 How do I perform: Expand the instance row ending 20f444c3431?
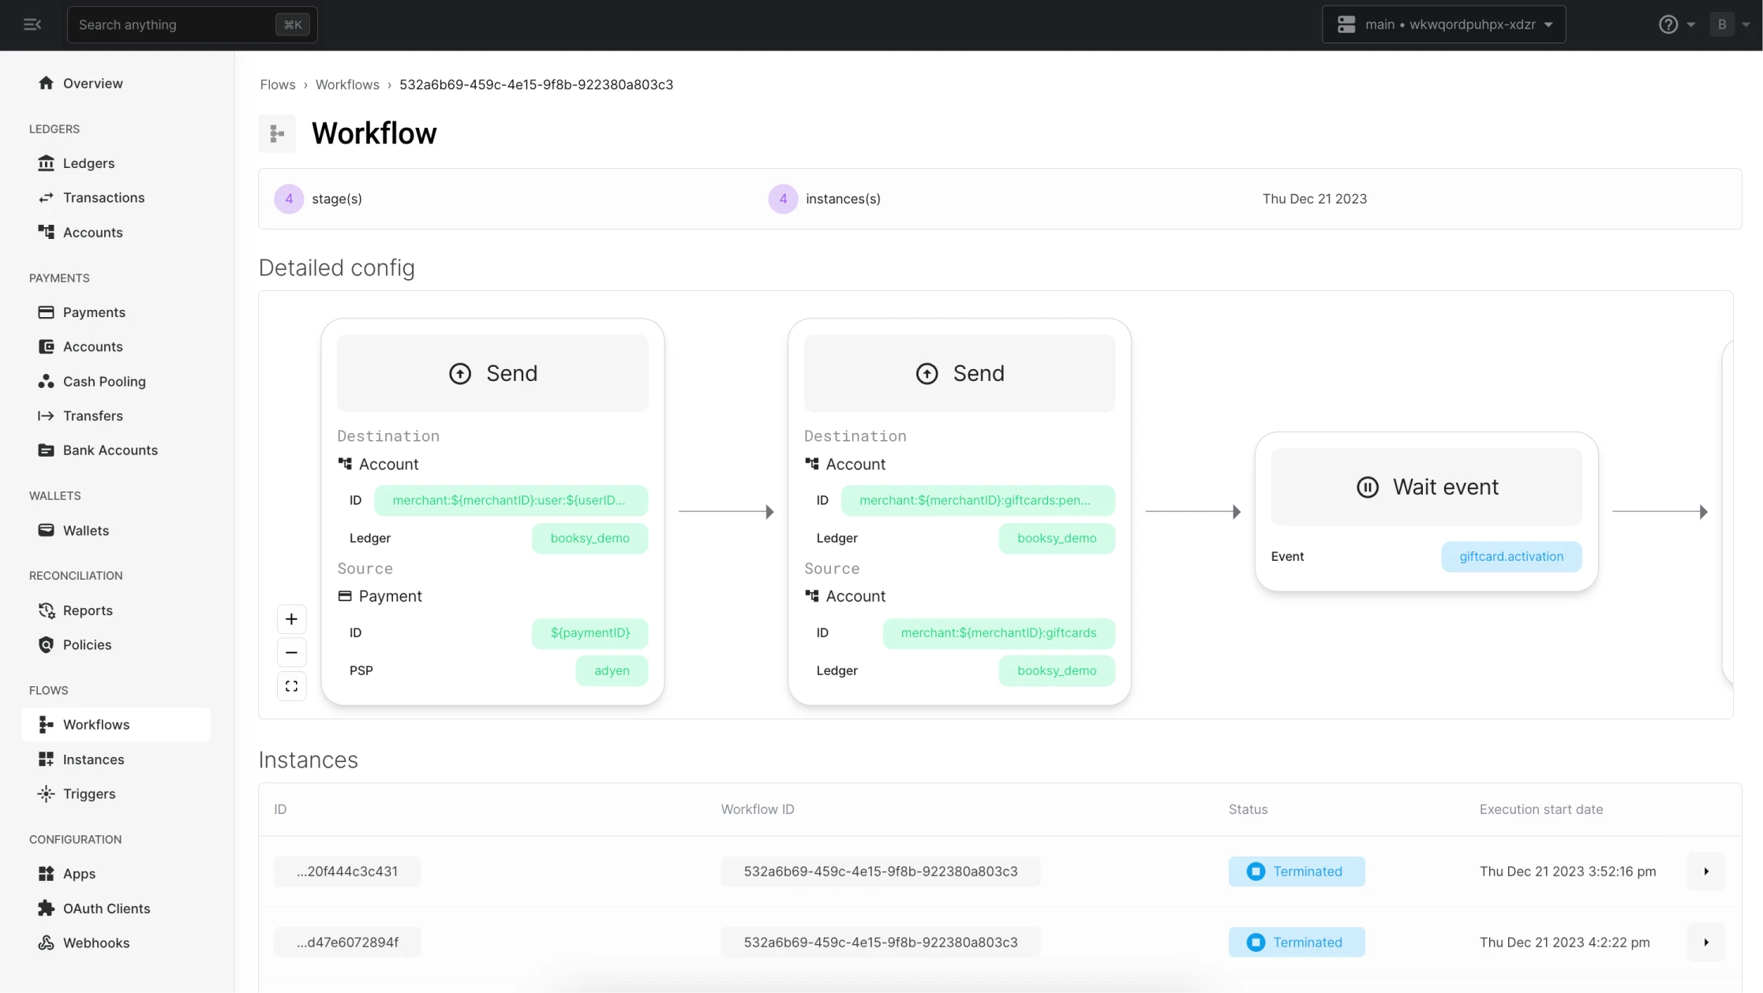point(1705,871)
